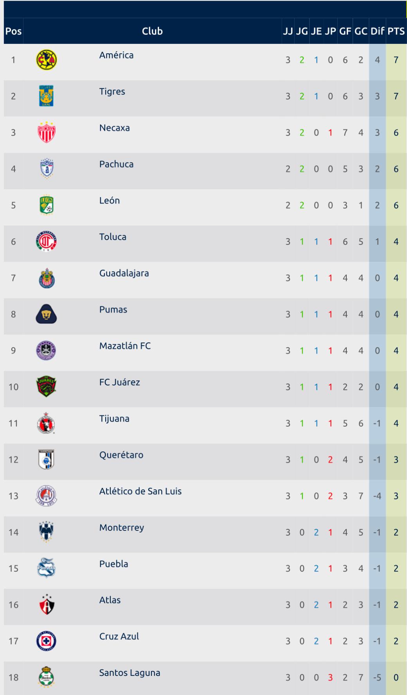This screenshot has height=695, width=407.
Task: Click the FC Juárez crest
Action: [47, 387]
